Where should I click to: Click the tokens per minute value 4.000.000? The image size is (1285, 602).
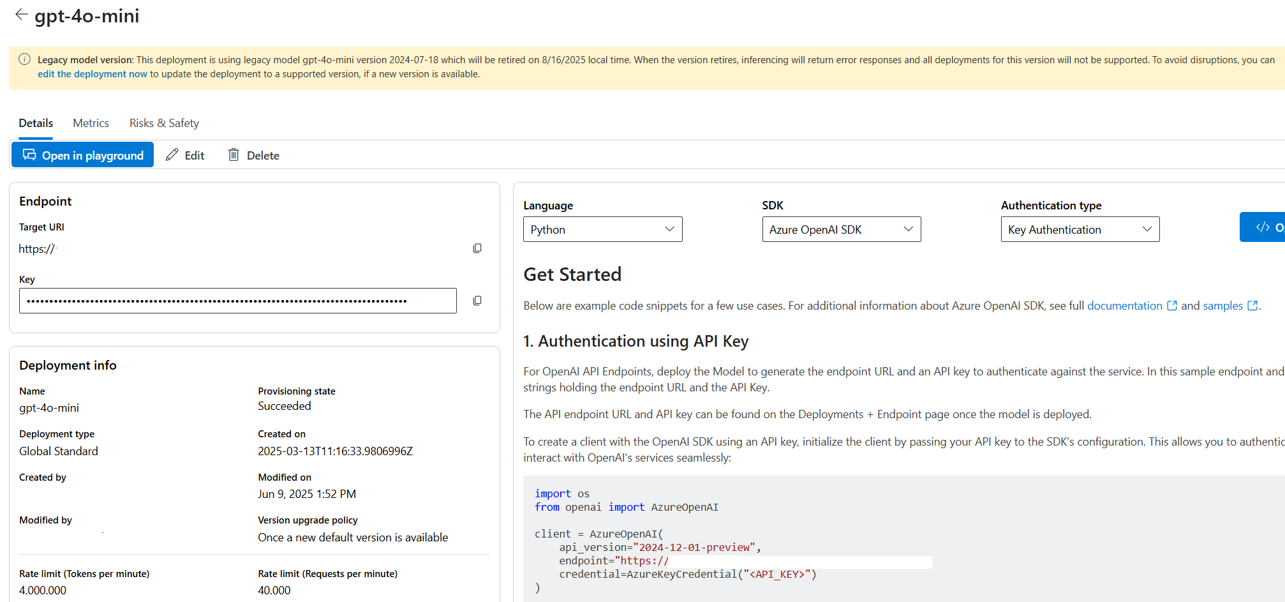[x=43, y=591]
